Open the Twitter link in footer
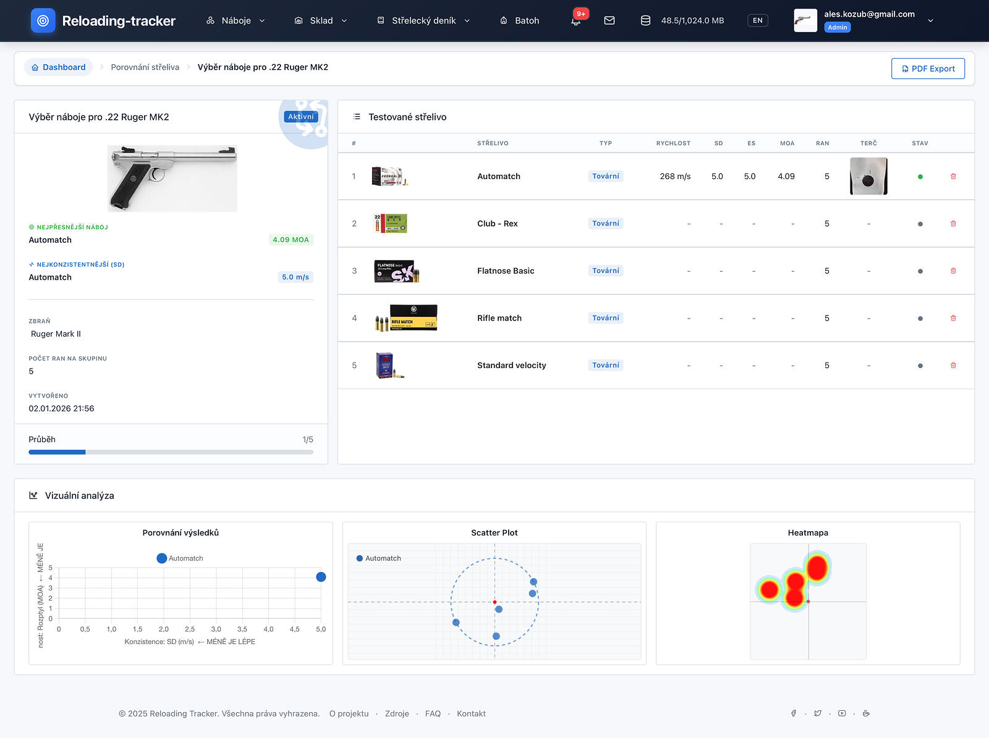Screen dimensions: 989x738 [x=818, y=713]
